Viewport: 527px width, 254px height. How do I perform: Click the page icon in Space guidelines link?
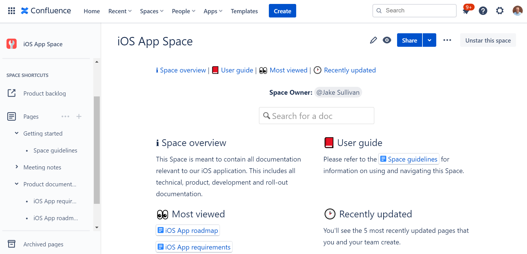coord(383,159)
